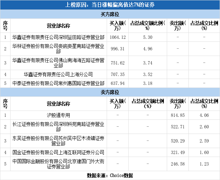Click sell percentage 2.59
Viewport: 220px width, 180px height.
tap(204, 141)
